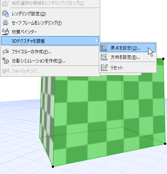Click the bottom-right black corner hotspot
Image resolution: width=167 pixels, height=174 pixels.
[165, 144]
